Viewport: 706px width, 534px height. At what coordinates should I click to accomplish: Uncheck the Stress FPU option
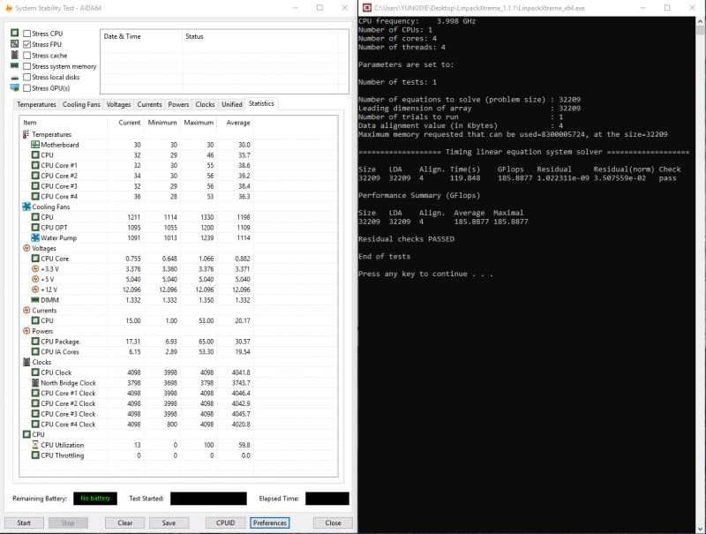(x=26, y=44)
